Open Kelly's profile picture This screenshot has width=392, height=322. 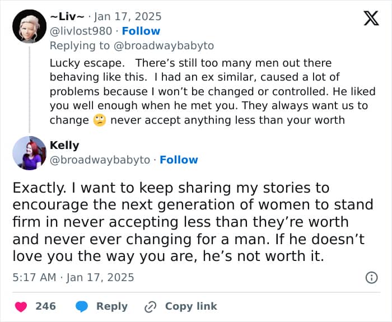click(x=29, y=153)
